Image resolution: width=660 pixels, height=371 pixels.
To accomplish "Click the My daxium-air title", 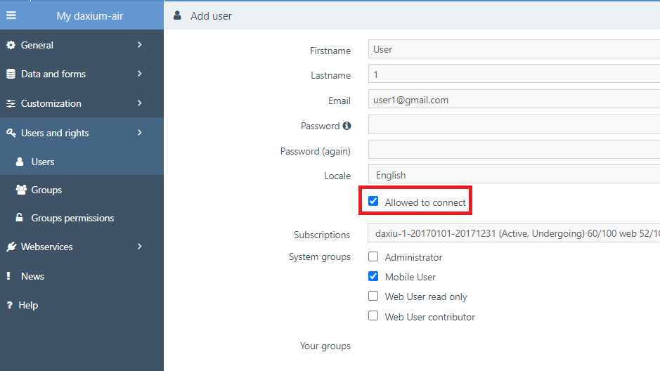I will 90,16.
